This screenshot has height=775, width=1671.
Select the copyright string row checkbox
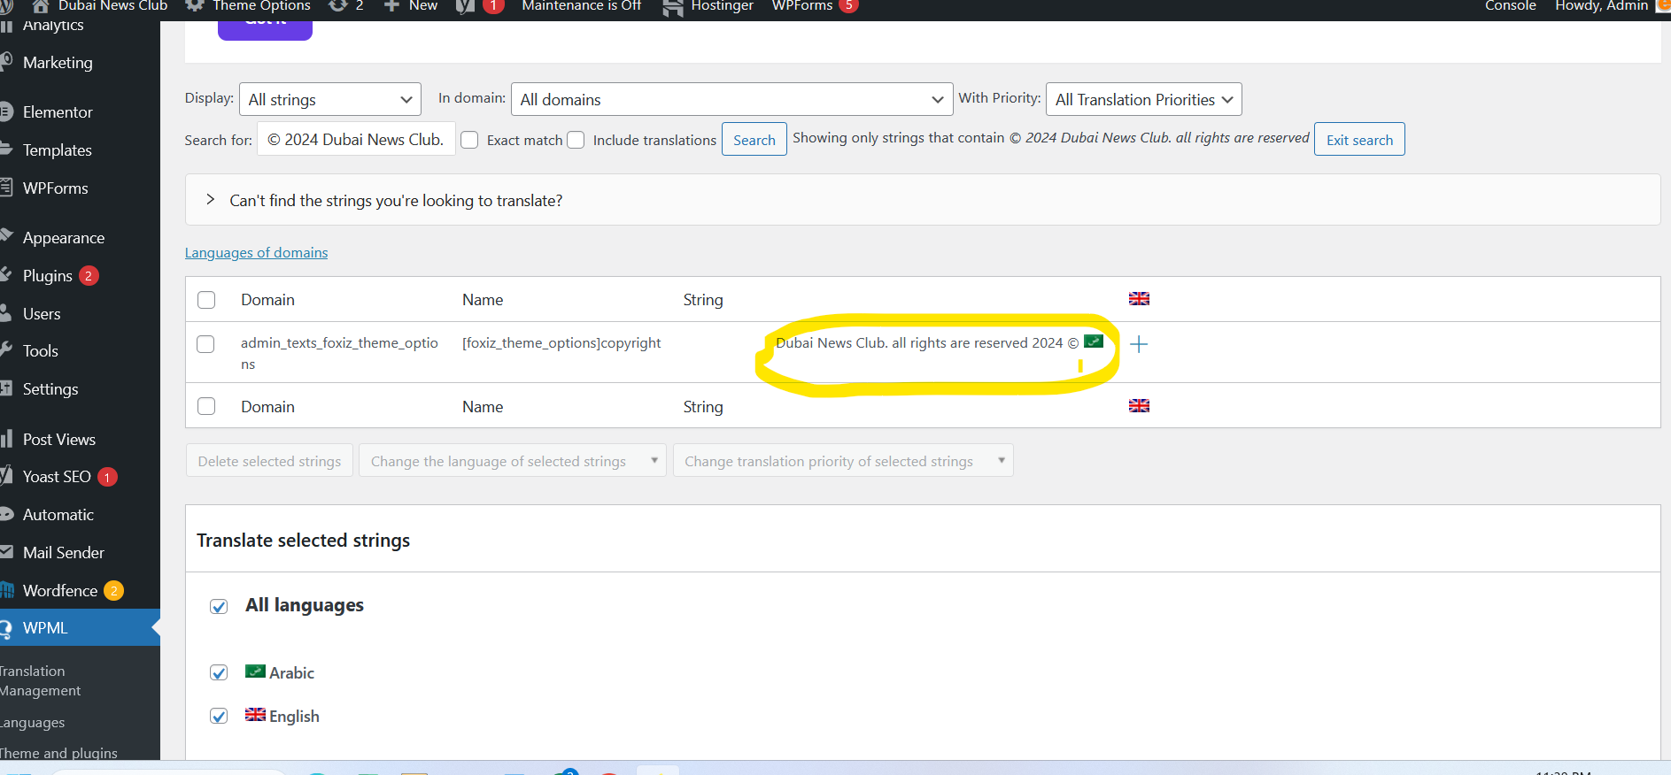[x=205, y=344]
